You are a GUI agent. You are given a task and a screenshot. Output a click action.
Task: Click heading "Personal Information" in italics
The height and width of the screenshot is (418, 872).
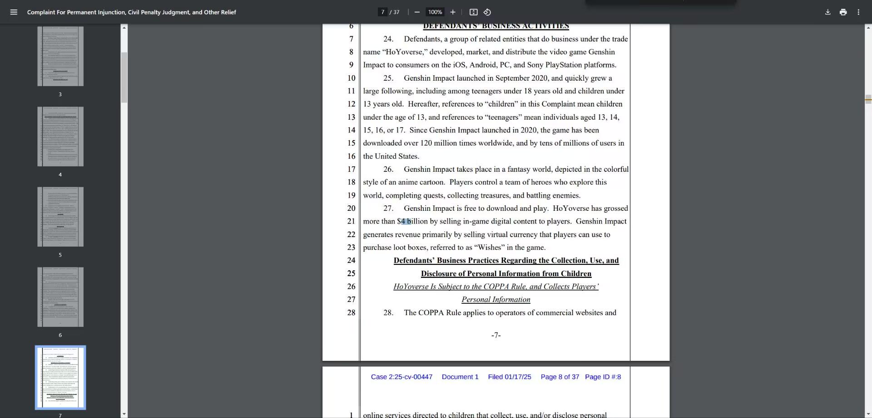point(496,300)
